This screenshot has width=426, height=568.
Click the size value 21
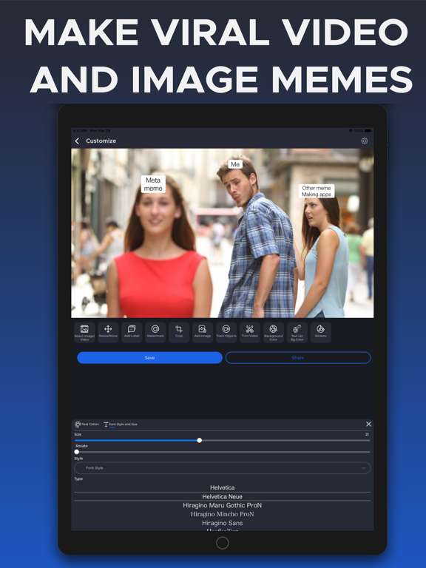[367, 434]
